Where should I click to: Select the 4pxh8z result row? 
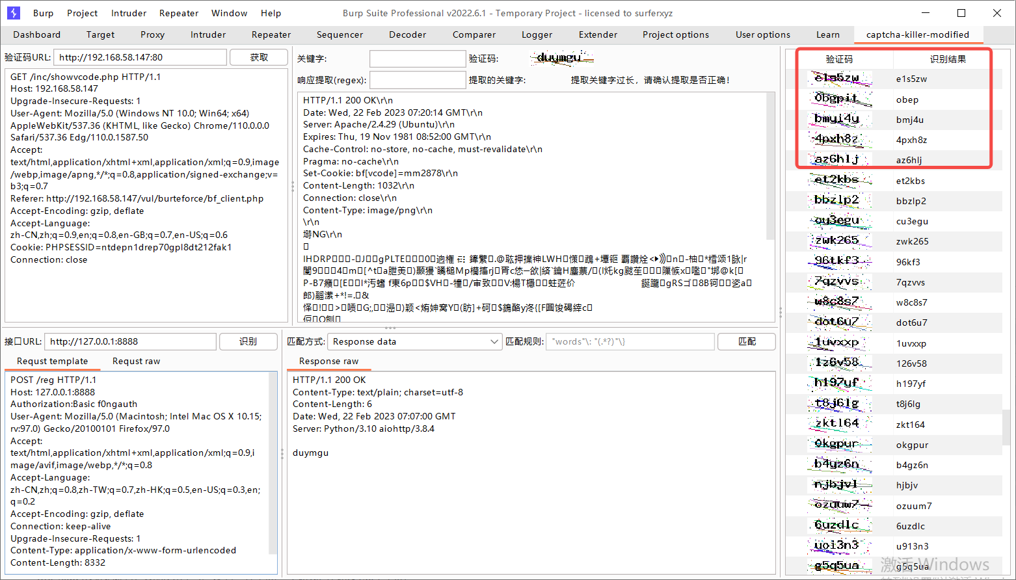coord(894,140)
